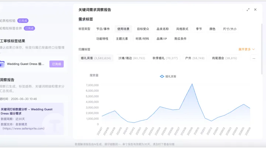Expand more tags with 展开更多

tap(246, 49)
